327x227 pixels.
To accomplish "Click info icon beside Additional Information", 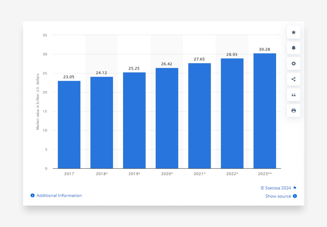I will pyautogui.click(x=33, y=196).
